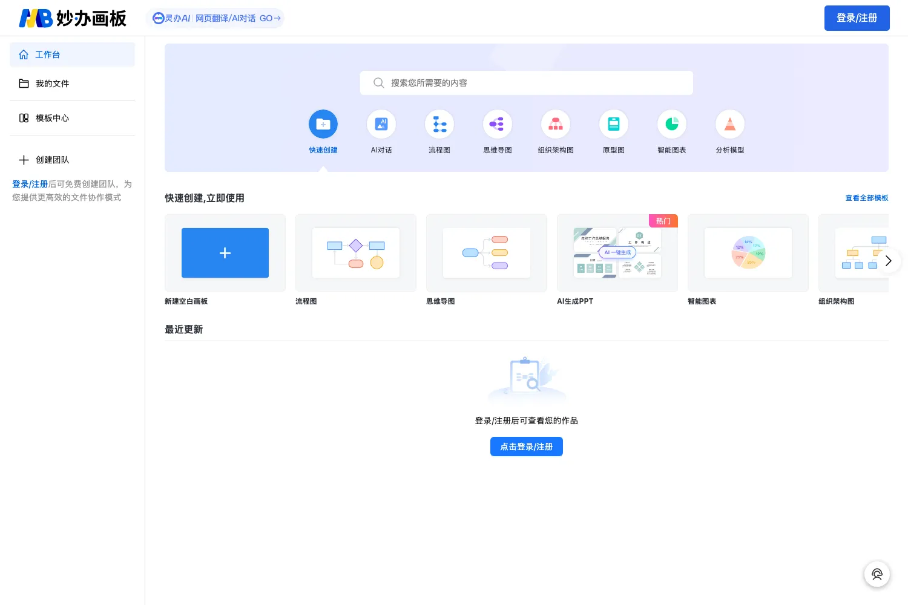This screenshot has width=908, height=605.
Task: Click the folder icon beside 我的文件
Action: [x=24, y=83]
